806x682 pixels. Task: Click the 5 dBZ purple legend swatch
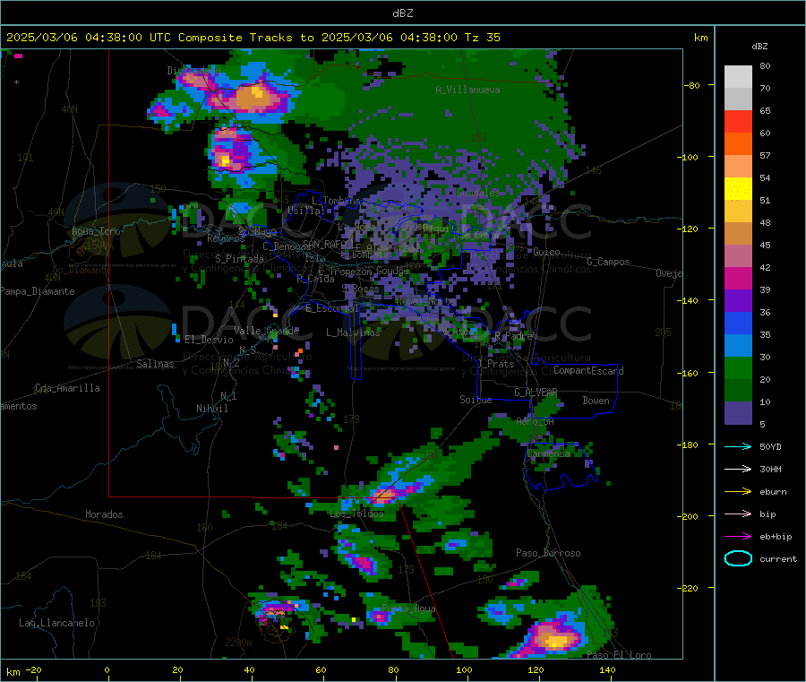(x=738, y=413)
